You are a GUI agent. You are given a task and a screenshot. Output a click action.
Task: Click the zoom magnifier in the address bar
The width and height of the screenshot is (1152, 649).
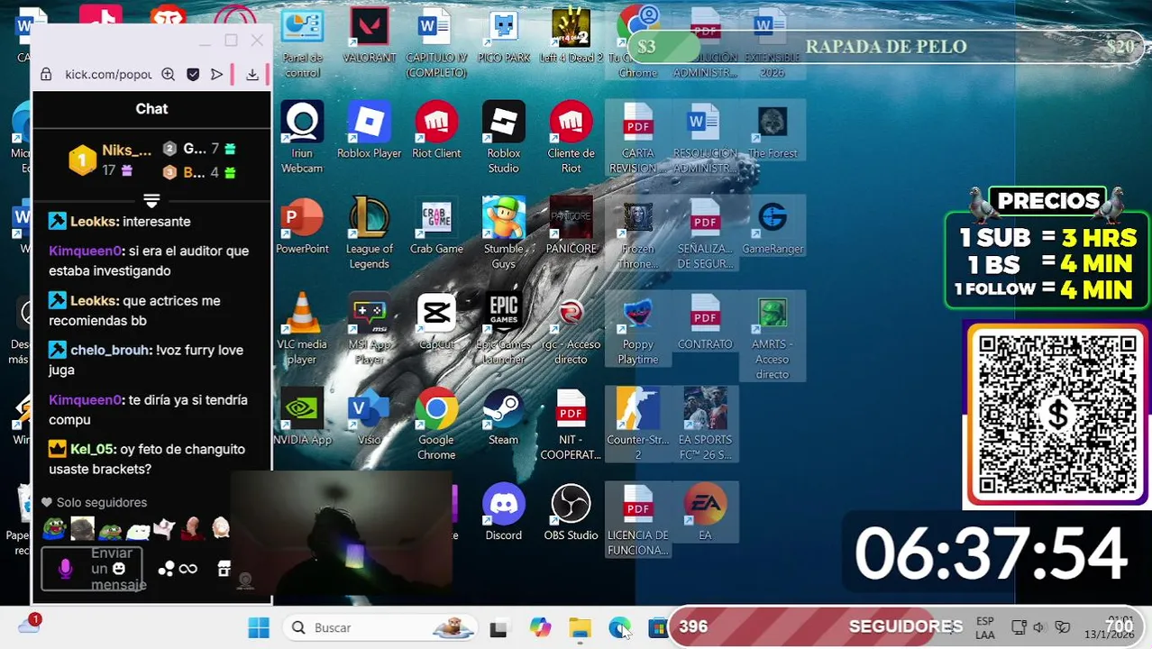(169, 75)
